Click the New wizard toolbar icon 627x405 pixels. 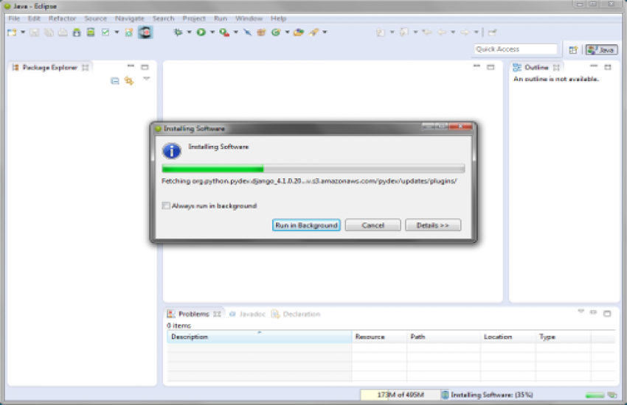(12, 32)
